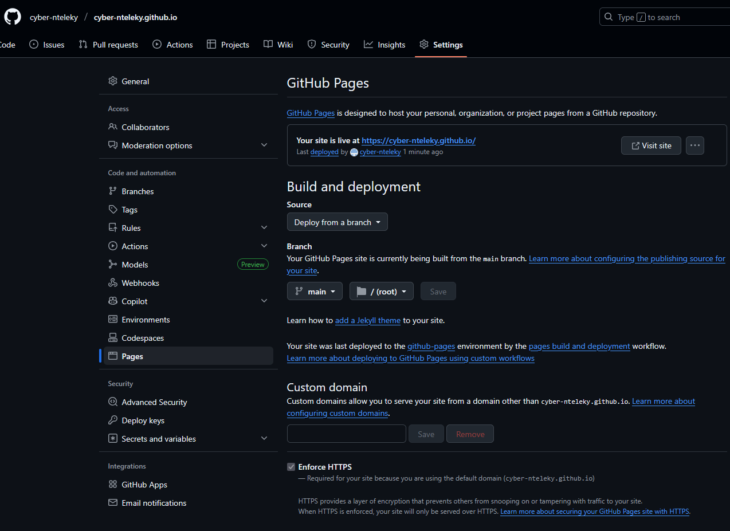Viewport: 730px width, 531px height.
Task: Click the Collaborators people icon
Action: [x=113, y=127]
